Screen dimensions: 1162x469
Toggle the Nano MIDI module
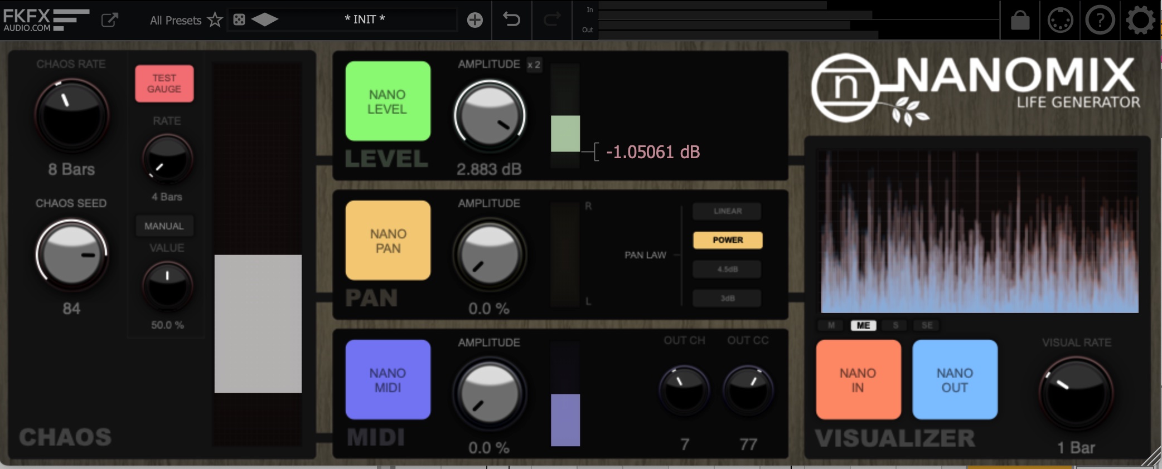coord(388,380)
